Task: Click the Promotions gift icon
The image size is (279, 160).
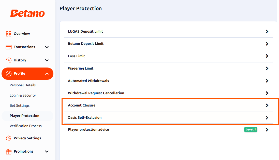Action: (x=9, y=151)
